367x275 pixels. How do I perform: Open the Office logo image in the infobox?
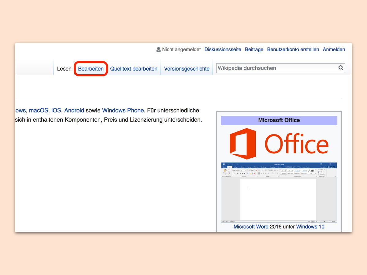(x=279, y=144)
